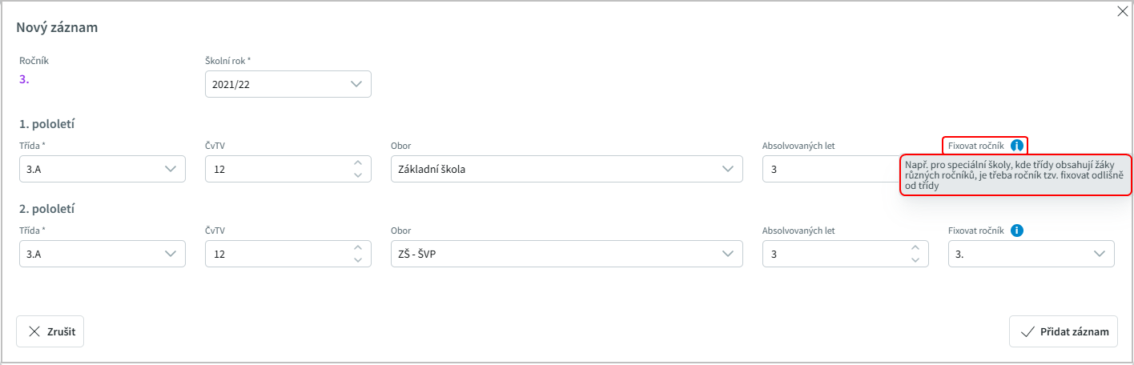Viewport: 1134px width, 365px height.
Task: Click the ČvTV number field in 1. pololetí
Action: [x=272, y=169]
